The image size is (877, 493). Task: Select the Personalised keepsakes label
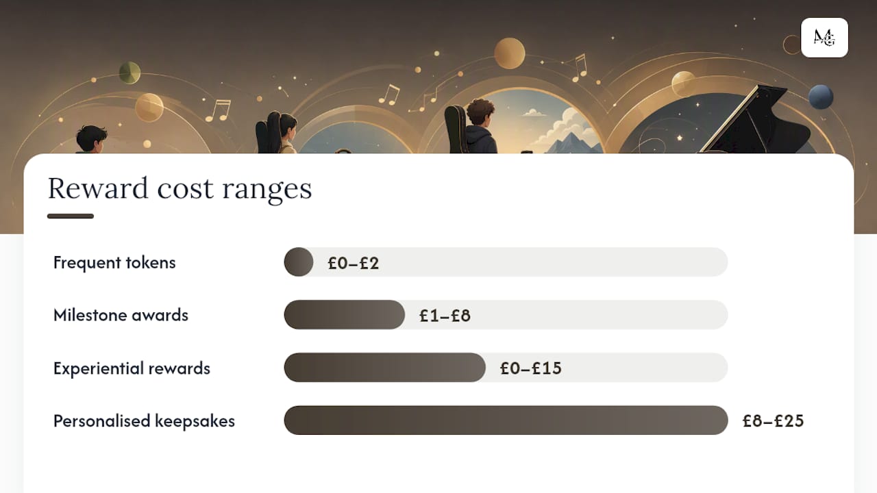pyautogui.click(x=144, y=420)
